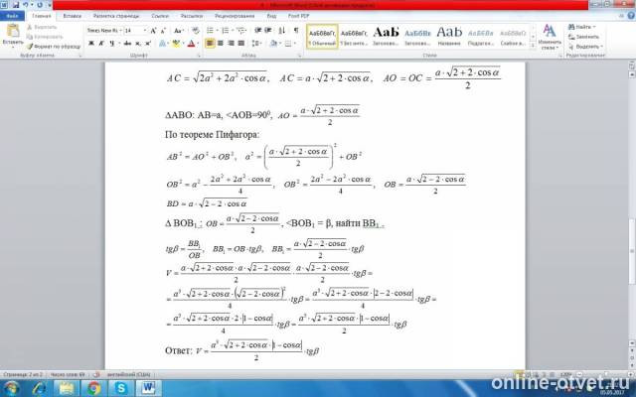Click the Save icon in the quick access toolbar
Image resolution: width=636 pixels, height=397 pixels.
point(16,5)
